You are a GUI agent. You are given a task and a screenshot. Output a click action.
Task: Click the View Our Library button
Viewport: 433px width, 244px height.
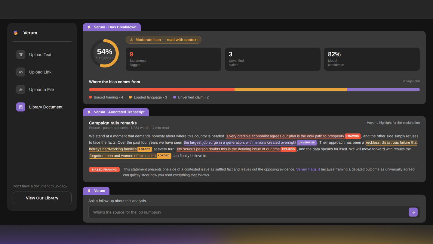(42, 198)
